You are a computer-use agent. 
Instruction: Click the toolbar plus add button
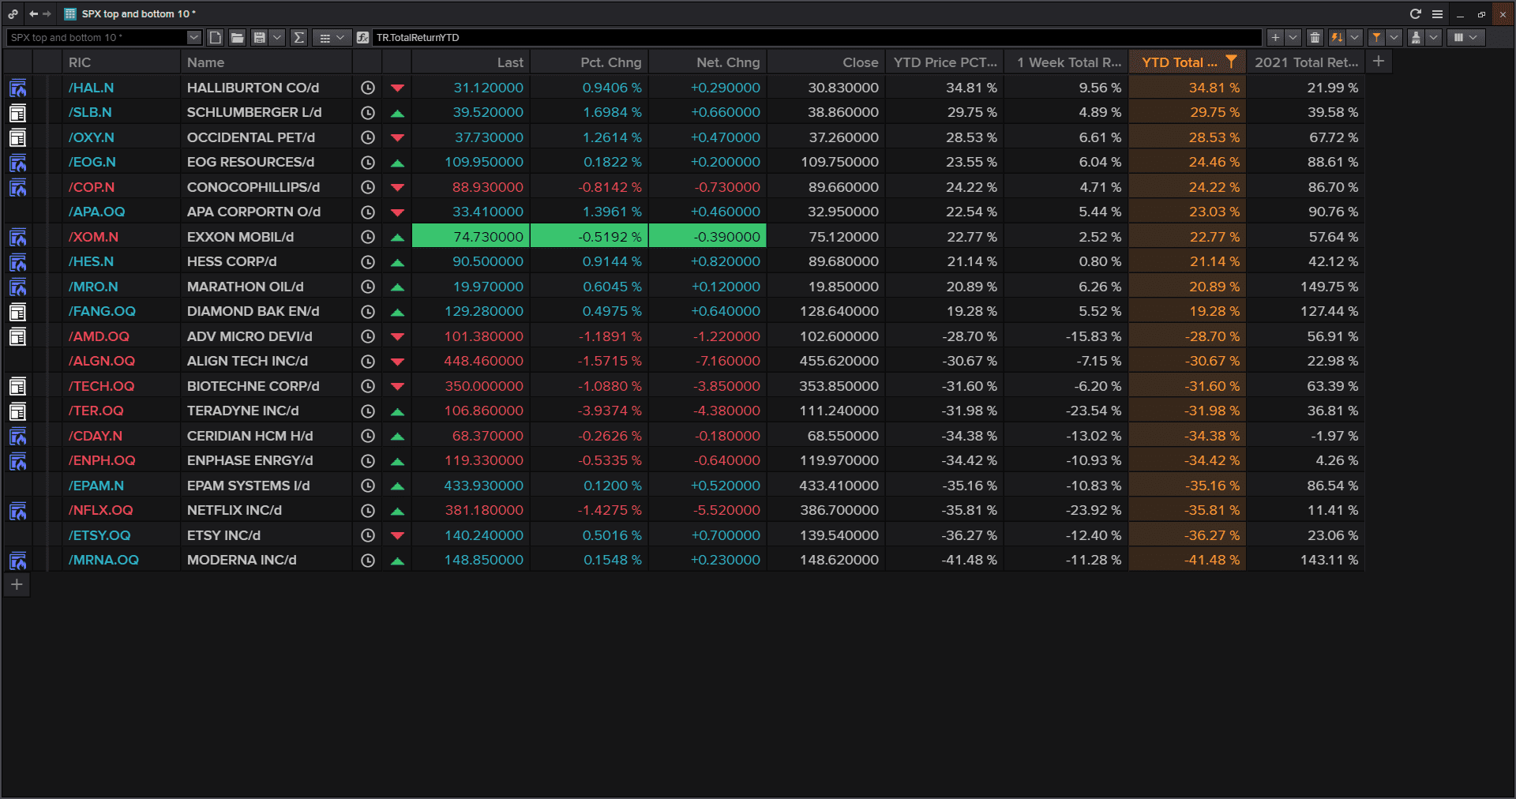tap(1275, 37)
